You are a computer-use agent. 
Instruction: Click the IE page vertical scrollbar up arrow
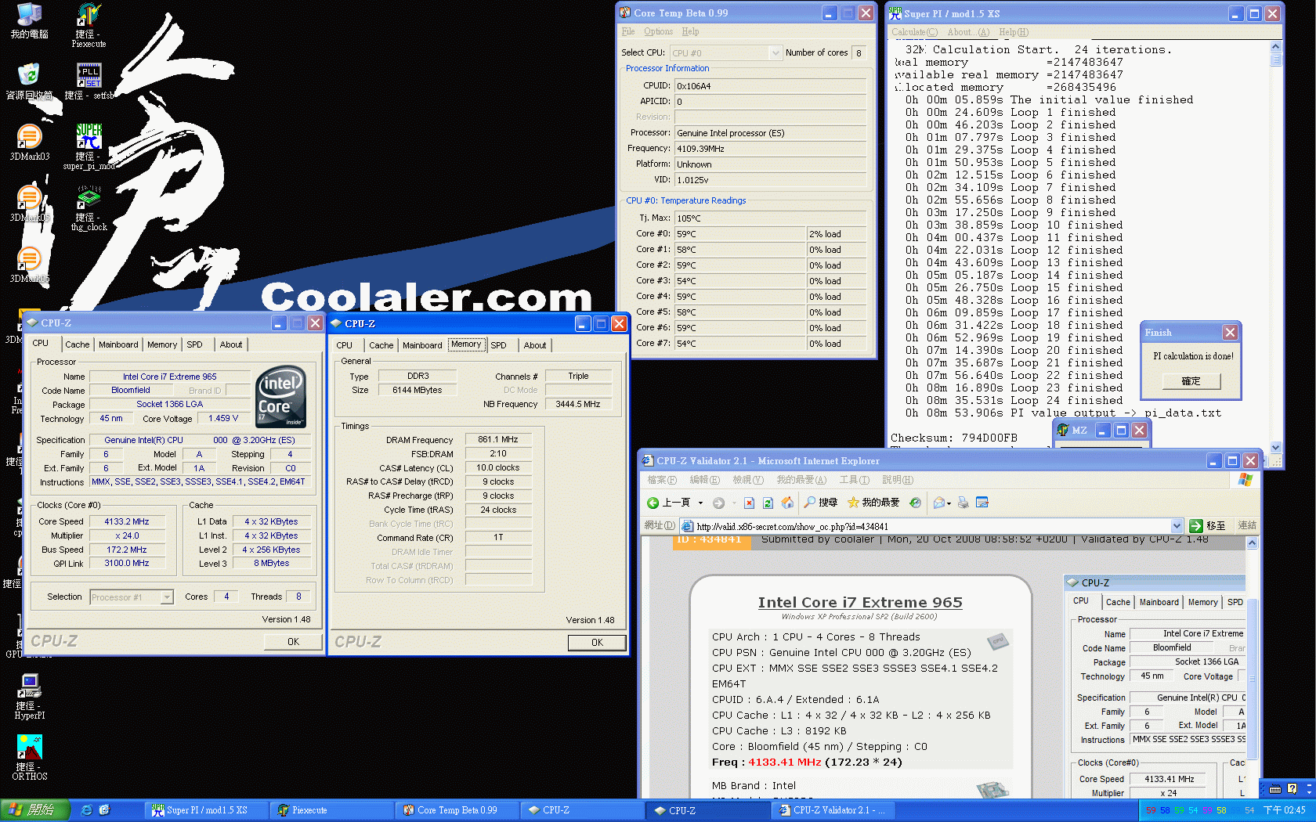click(1252, 543)
